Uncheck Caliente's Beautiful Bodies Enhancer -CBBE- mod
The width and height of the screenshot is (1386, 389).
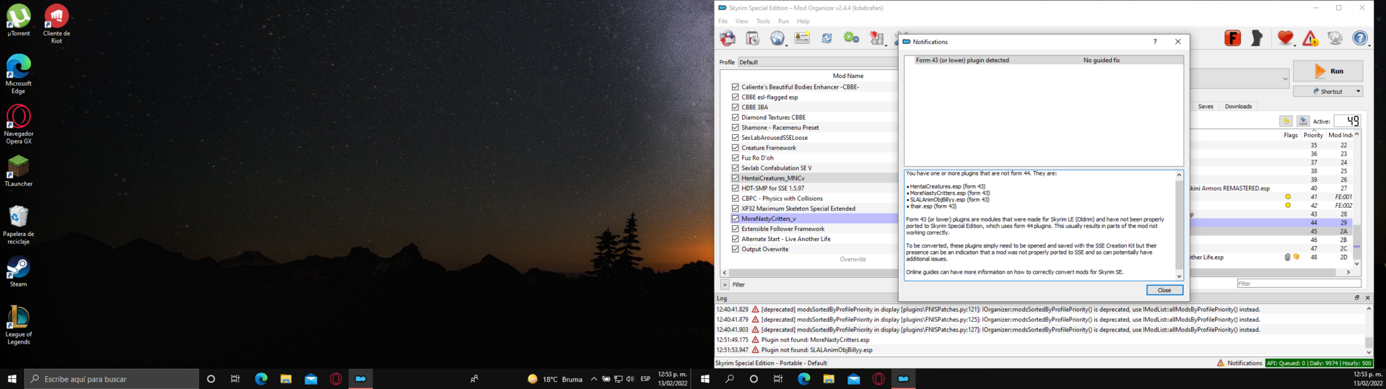click(736, 87)
